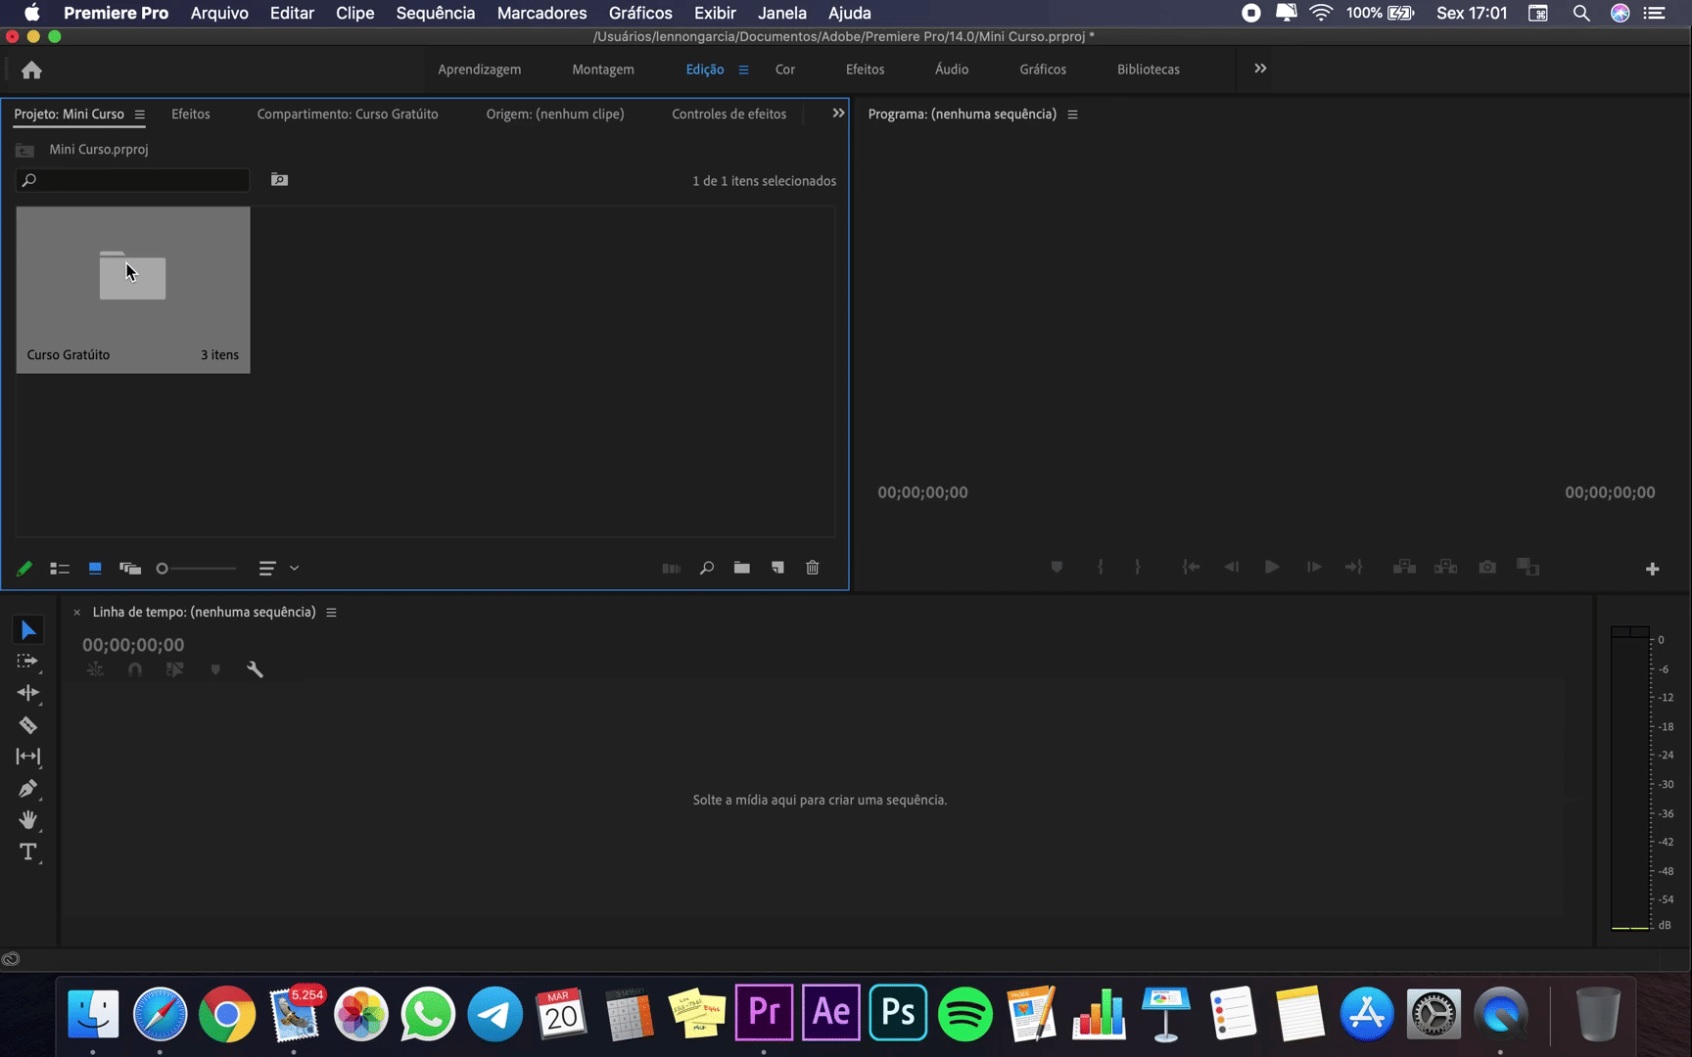Select the Razor tool
This screenshot has height=1057, width=1692.
click(x=27, y=725)
